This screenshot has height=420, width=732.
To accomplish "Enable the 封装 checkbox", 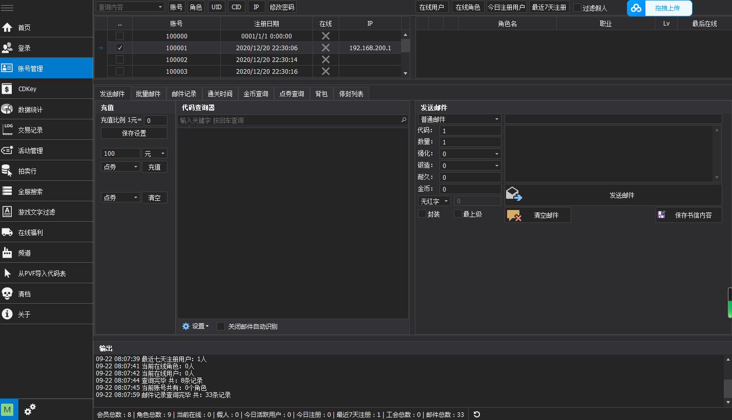I will point(422,214).
